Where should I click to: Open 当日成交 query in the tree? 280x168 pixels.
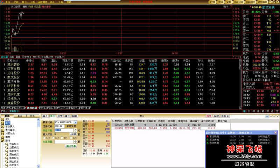click(x=12, y=147)
